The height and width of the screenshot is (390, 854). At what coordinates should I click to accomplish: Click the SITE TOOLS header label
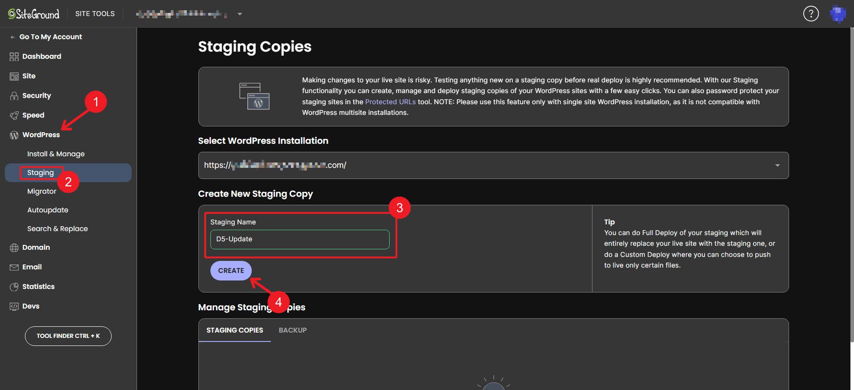pos(95,14)
